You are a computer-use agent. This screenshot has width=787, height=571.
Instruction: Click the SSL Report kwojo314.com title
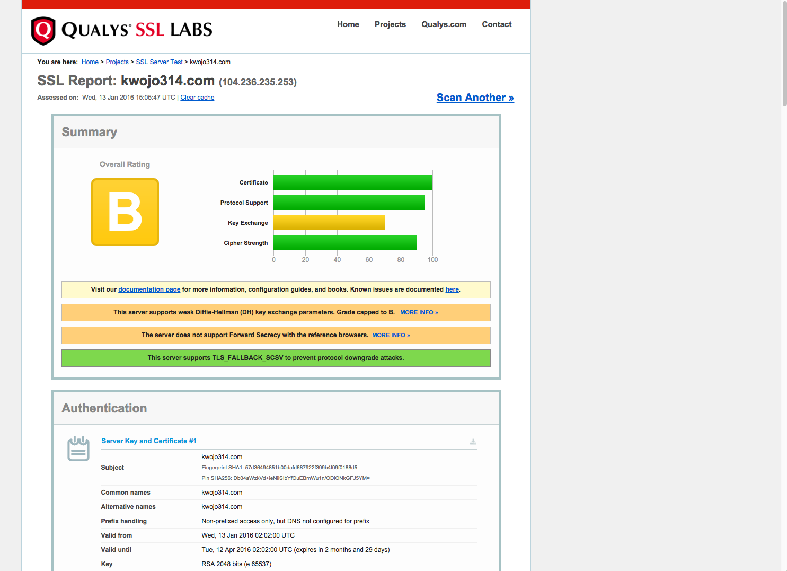(126, 81)
